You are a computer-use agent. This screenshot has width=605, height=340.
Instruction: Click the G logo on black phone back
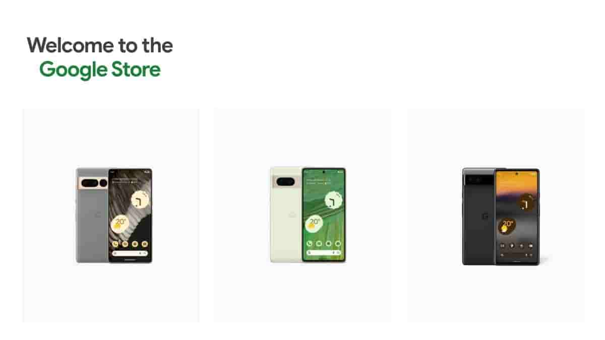(485, 217)
